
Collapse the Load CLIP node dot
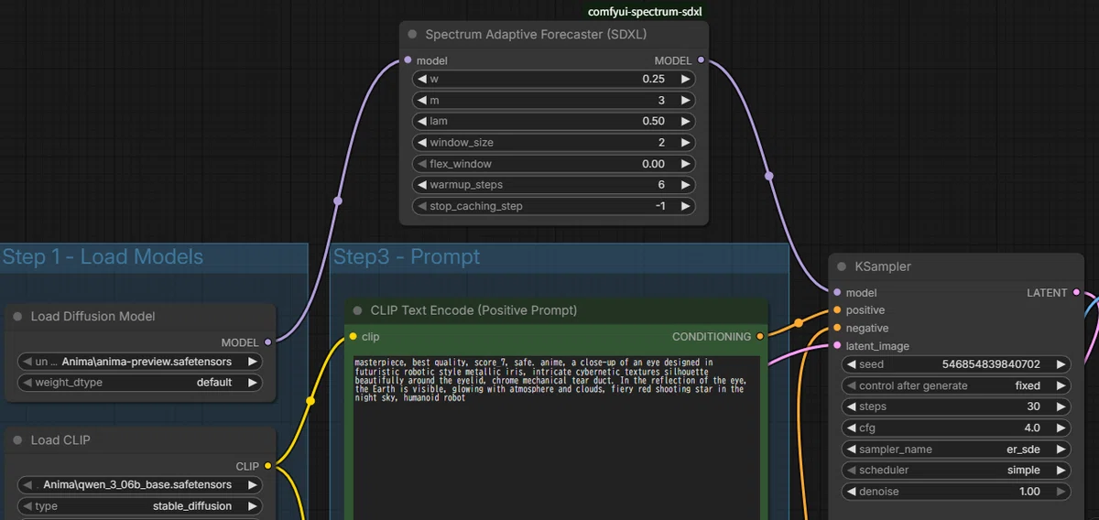17,440
